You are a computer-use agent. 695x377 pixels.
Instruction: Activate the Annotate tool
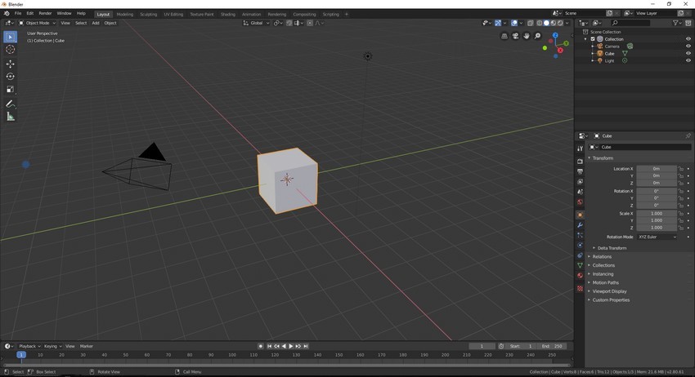10,104
